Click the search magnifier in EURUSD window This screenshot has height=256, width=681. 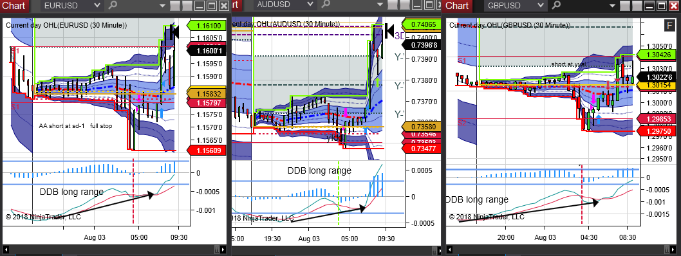(x=113, y=6)
